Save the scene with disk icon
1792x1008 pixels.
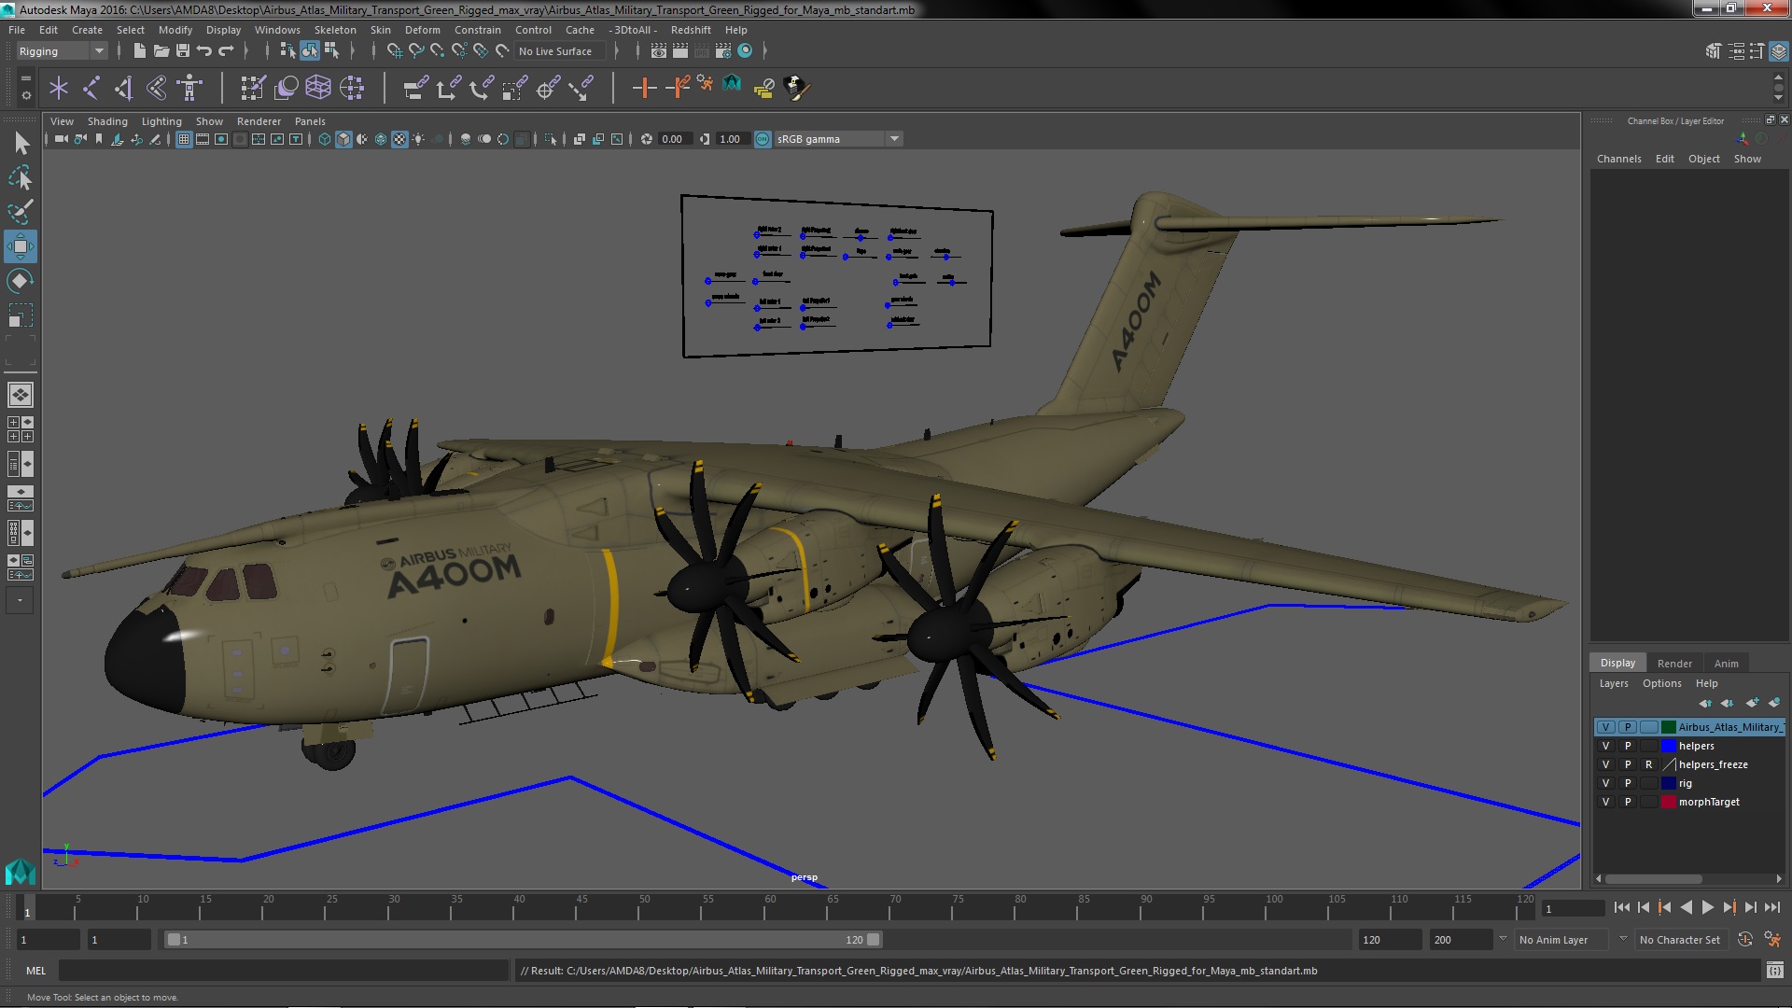click(182, 50)
